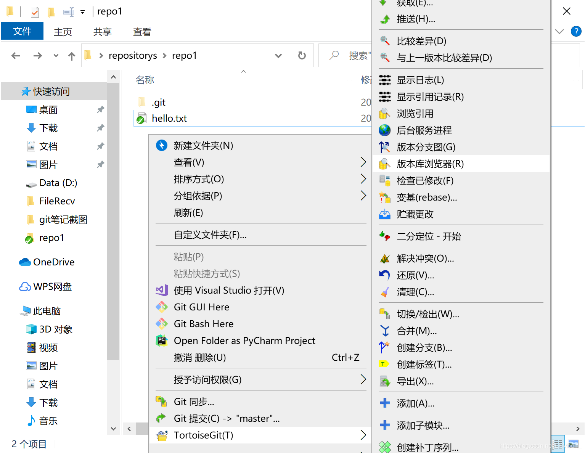585x453 pixels.
Task: Click the Explorer help question-mark icon
Action: tap(576, 31)
